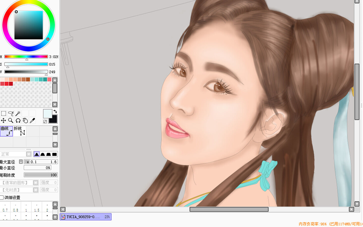The width and height of the screenshot is (363, 227).
Task: Choose the 1.5 brush size preset
Action: [37, 208]
